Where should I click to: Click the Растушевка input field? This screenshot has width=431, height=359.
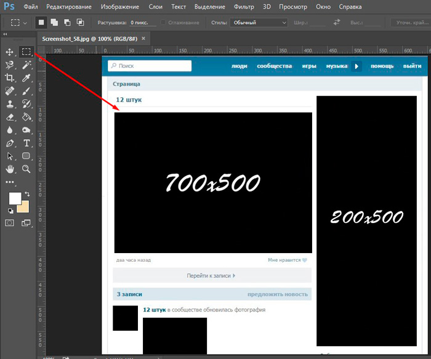[143, 23]
